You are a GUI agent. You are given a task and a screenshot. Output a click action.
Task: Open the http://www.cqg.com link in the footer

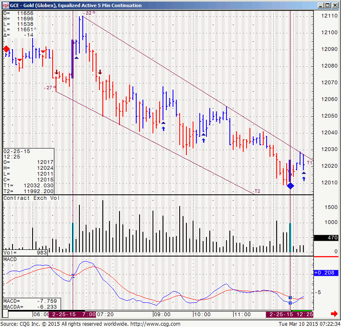point(155,324)
